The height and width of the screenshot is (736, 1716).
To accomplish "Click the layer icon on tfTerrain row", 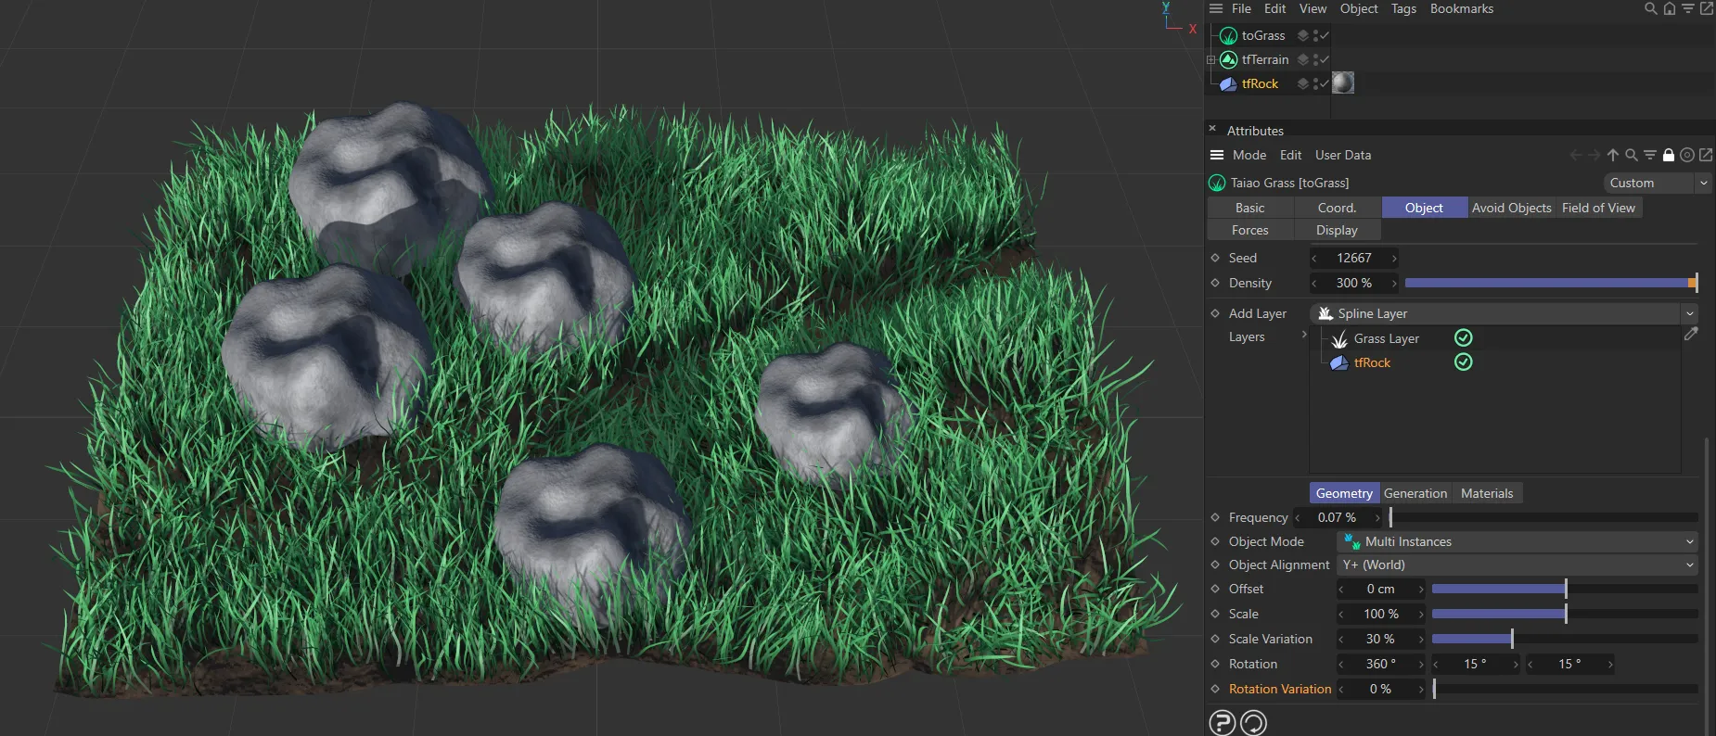I will click(1303, 59).
